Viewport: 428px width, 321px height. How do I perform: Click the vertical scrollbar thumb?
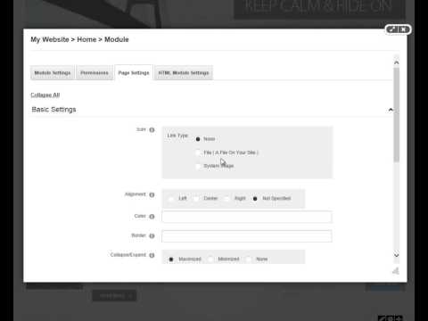tap(396, 115)
